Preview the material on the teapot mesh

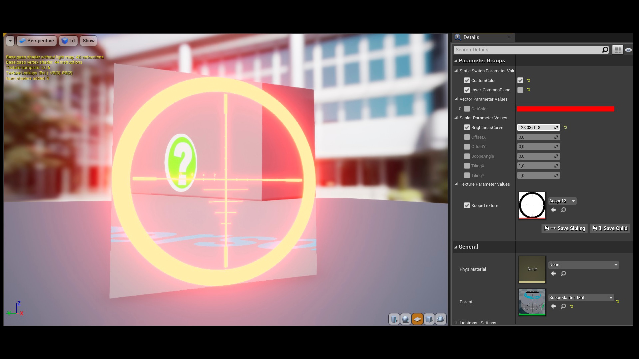coord(440,319)
